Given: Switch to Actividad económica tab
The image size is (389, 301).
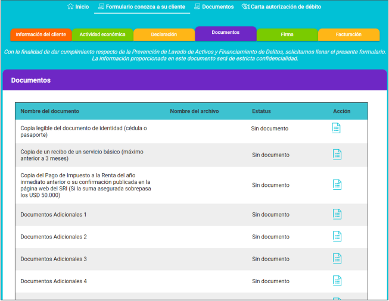Looking at the screenshot, I should point(102,35).
